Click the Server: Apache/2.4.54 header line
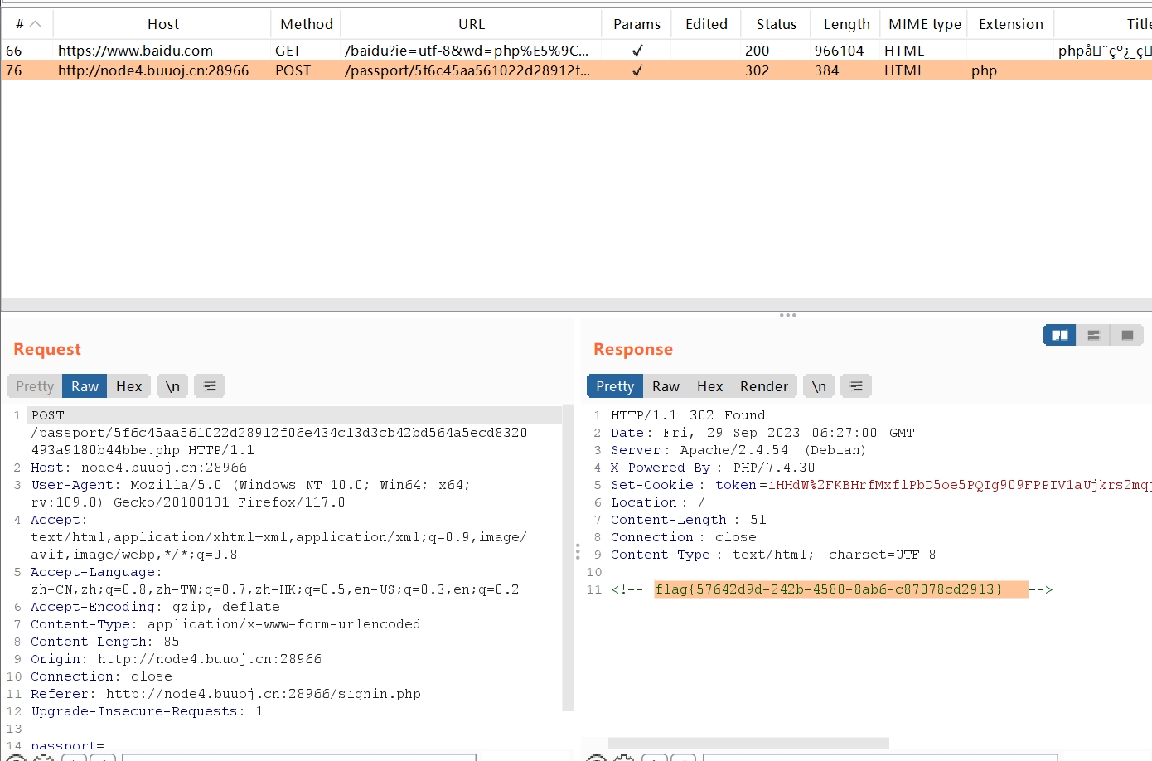The width and height of the screenshot is (1152, 761). (x=738, y=450)
